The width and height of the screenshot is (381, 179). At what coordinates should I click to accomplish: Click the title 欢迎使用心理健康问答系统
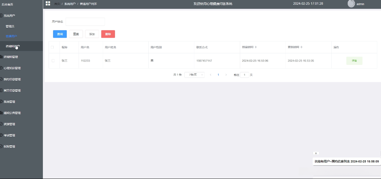pyautogui.click(x=213, y=4)
